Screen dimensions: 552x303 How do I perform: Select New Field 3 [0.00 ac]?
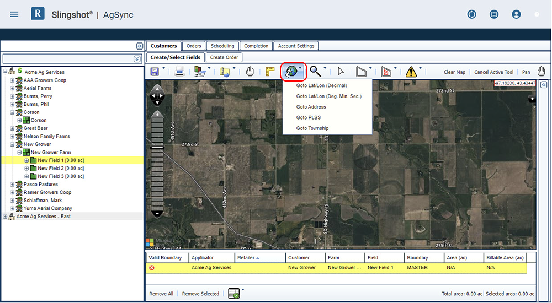point(61,176)
